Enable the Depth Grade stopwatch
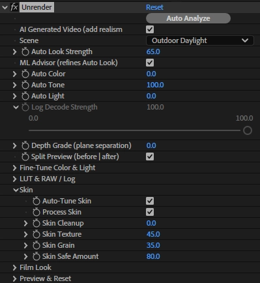Image resolution: width=260 pixels, height=283 pixels. 25,145
